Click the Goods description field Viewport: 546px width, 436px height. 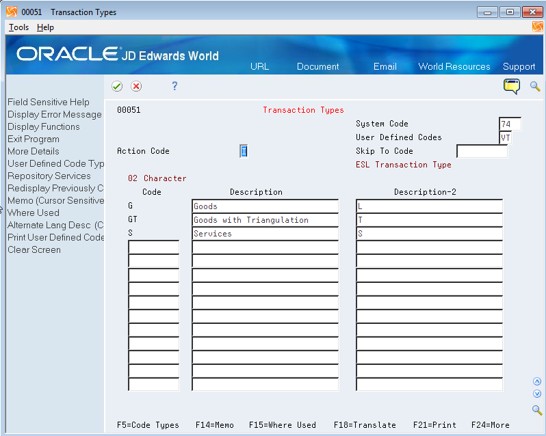coord(265,206)
